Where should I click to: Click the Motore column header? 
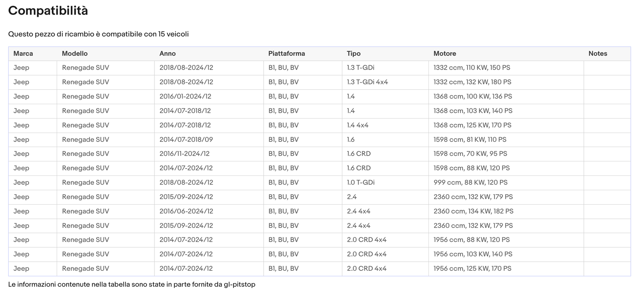(x=445, y=53)
